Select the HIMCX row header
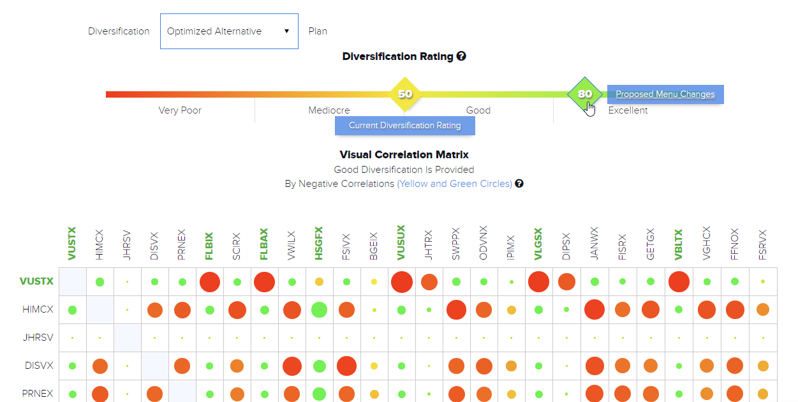The height and width of the screenshot is (402, 798). (x=39, y=309)
